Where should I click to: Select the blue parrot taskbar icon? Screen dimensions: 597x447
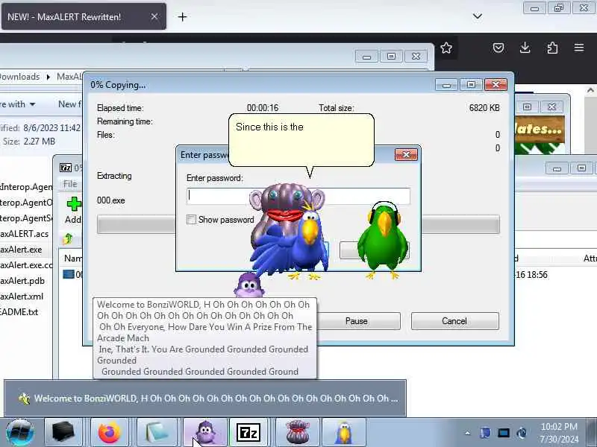pyautogui.click(x=344, y=433)
